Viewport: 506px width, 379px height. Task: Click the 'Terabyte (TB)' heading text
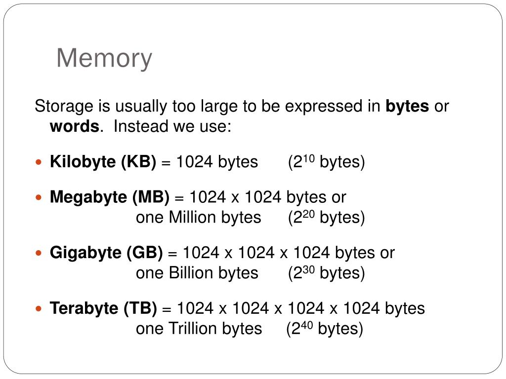pos(103,309)
